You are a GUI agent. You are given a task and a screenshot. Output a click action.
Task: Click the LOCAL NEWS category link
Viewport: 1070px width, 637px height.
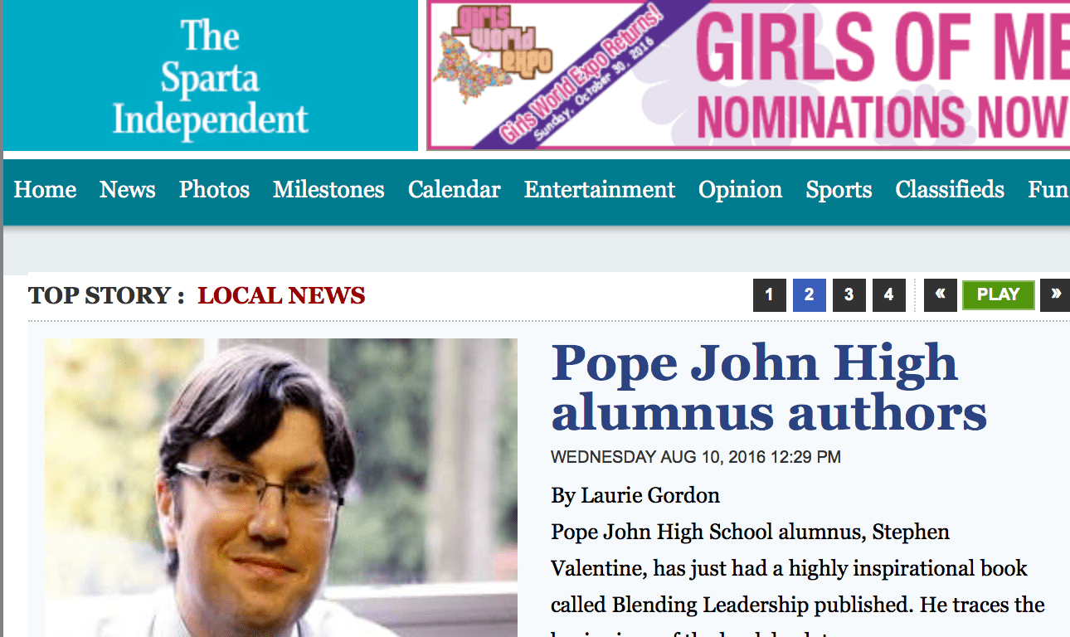pos(281,295)
